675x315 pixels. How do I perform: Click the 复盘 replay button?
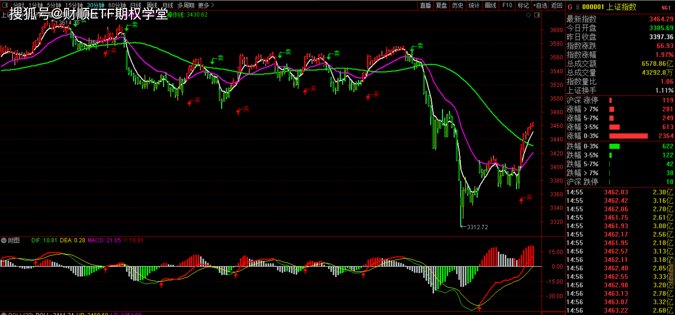coord(441,5)
